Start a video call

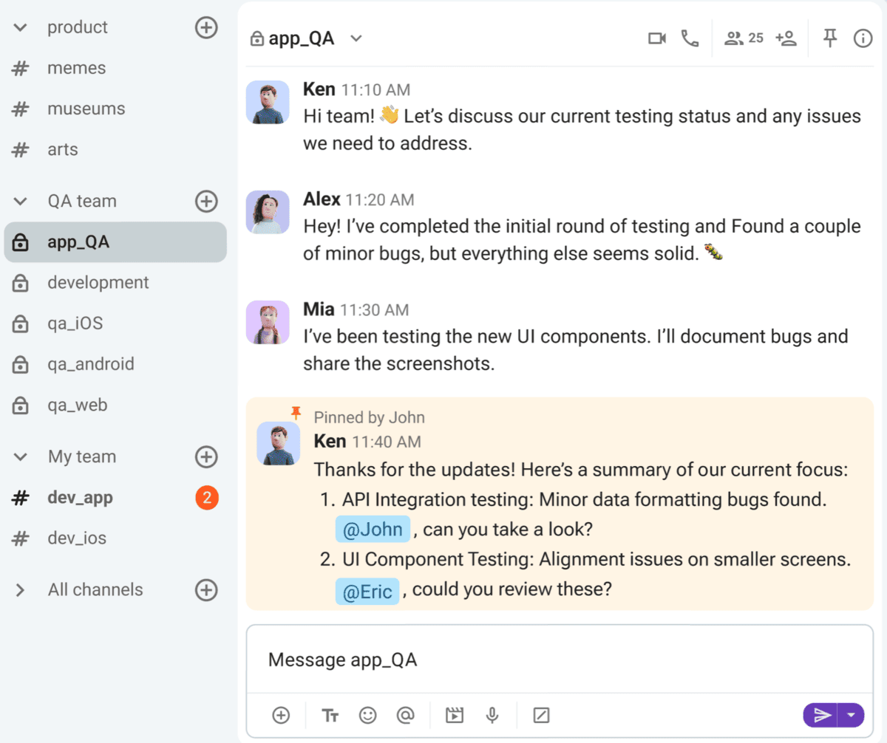point(656,38)
